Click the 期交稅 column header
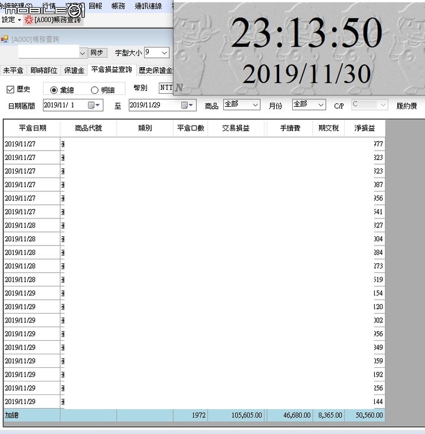 point(328,128)
